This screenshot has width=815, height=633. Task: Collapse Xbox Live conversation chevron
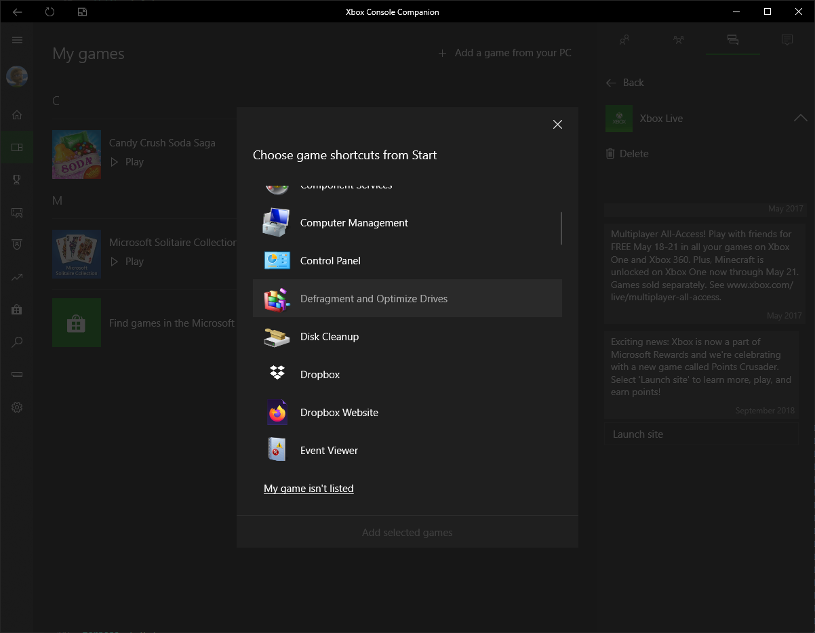(x=800, y=118)
